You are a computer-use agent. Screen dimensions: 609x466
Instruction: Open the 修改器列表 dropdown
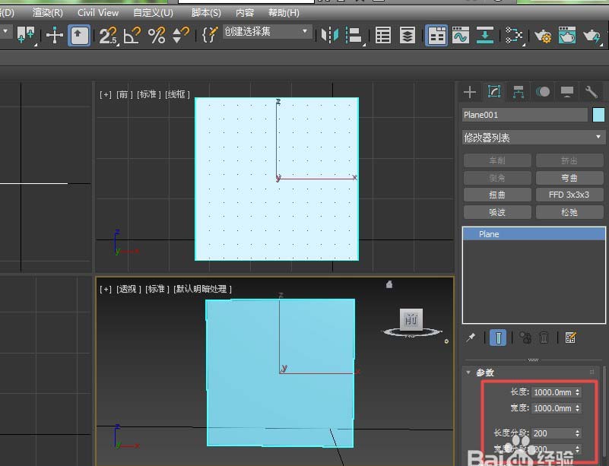click(x=533, y=138)
